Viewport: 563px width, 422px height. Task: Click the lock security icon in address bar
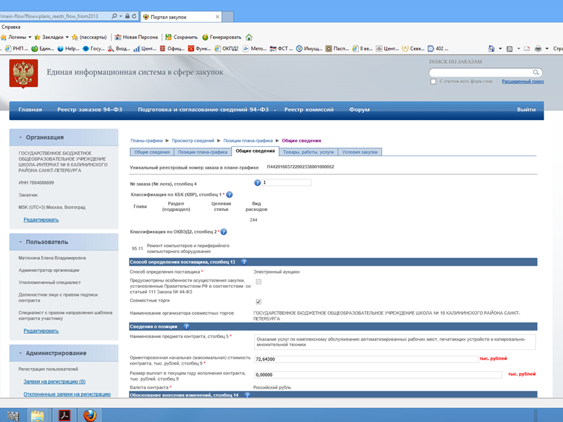pyautogui.click(x=128, y=16)
